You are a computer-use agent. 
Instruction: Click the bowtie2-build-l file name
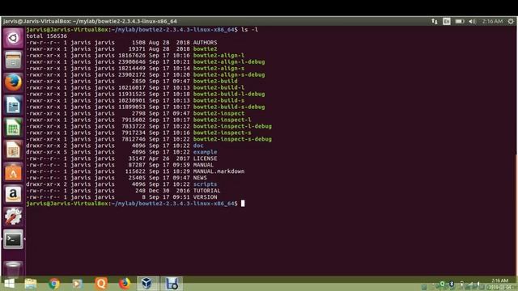[x=219, y=87]
